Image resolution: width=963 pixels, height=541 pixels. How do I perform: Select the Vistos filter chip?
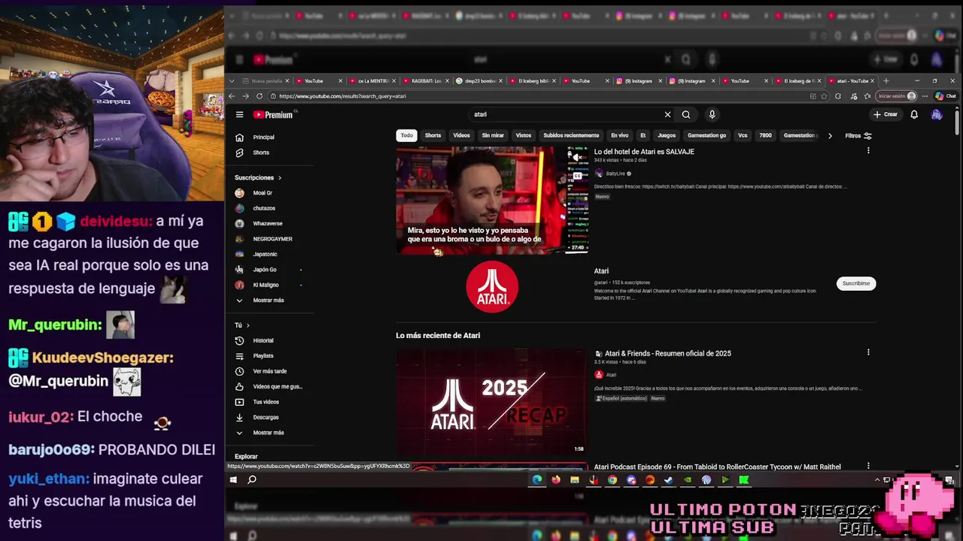(x=524, y=136)
